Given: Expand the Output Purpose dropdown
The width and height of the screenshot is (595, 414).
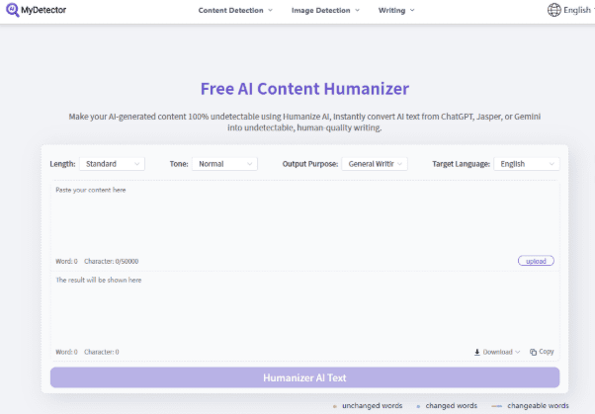Looking at the screenshot, I should coord(374,164).
